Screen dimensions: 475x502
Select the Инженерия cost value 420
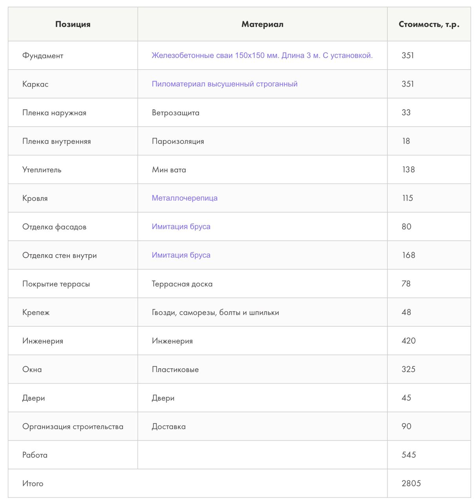[409, 341]
